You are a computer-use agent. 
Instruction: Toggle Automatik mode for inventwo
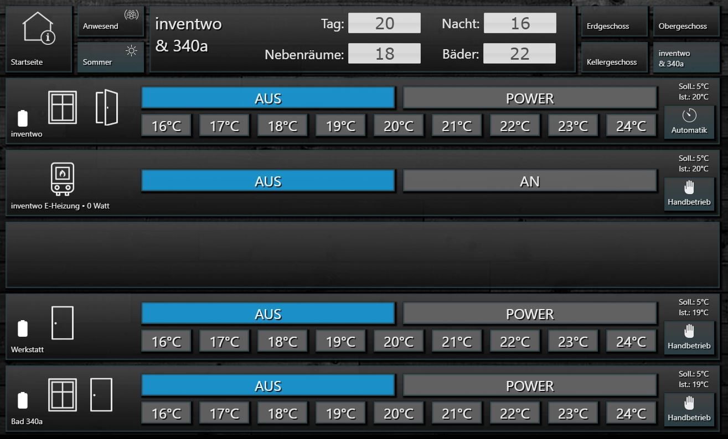689,122
